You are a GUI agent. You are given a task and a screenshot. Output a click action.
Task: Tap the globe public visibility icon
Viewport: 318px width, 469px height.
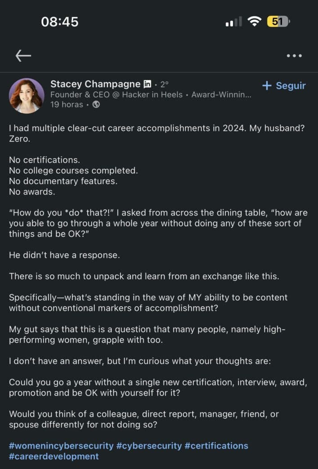point(96,105)
